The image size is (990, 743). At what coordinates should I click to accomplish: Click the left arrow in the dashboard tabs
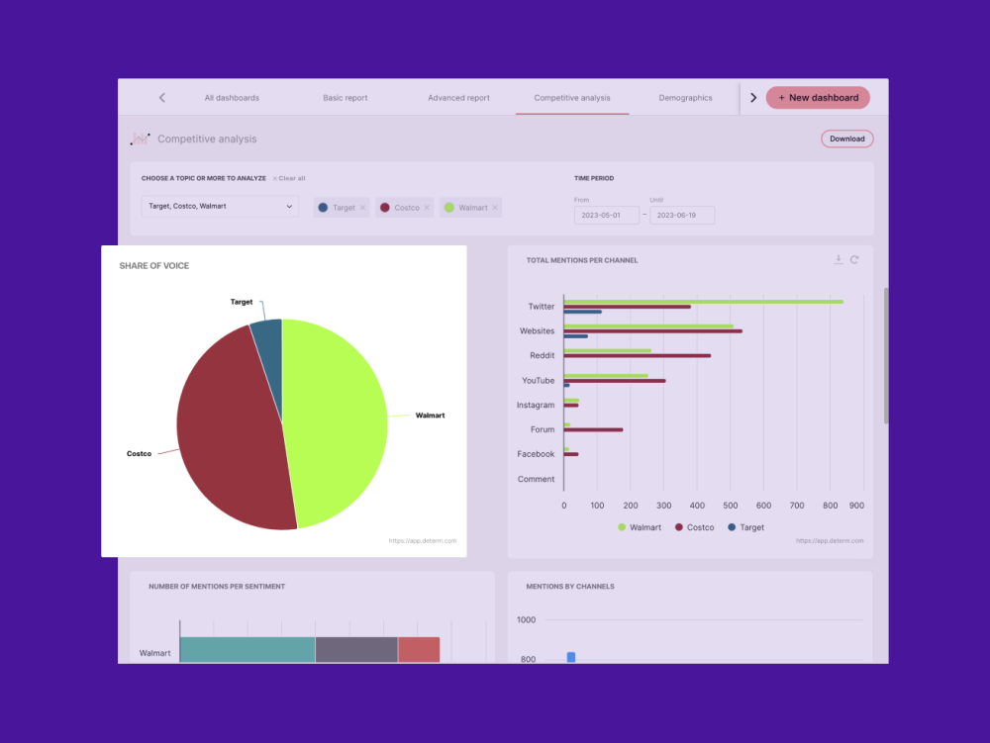click(162, 97)
